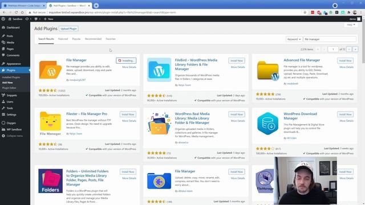Open the FileBird plugin title link
This screenshot has height=205, width=365.
[196, 64]
